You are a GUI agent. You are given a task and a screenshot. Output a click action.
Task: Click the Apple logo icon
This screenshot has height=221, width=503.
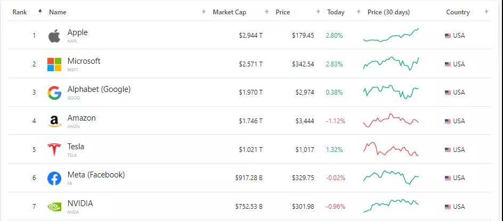click(54, 36)
